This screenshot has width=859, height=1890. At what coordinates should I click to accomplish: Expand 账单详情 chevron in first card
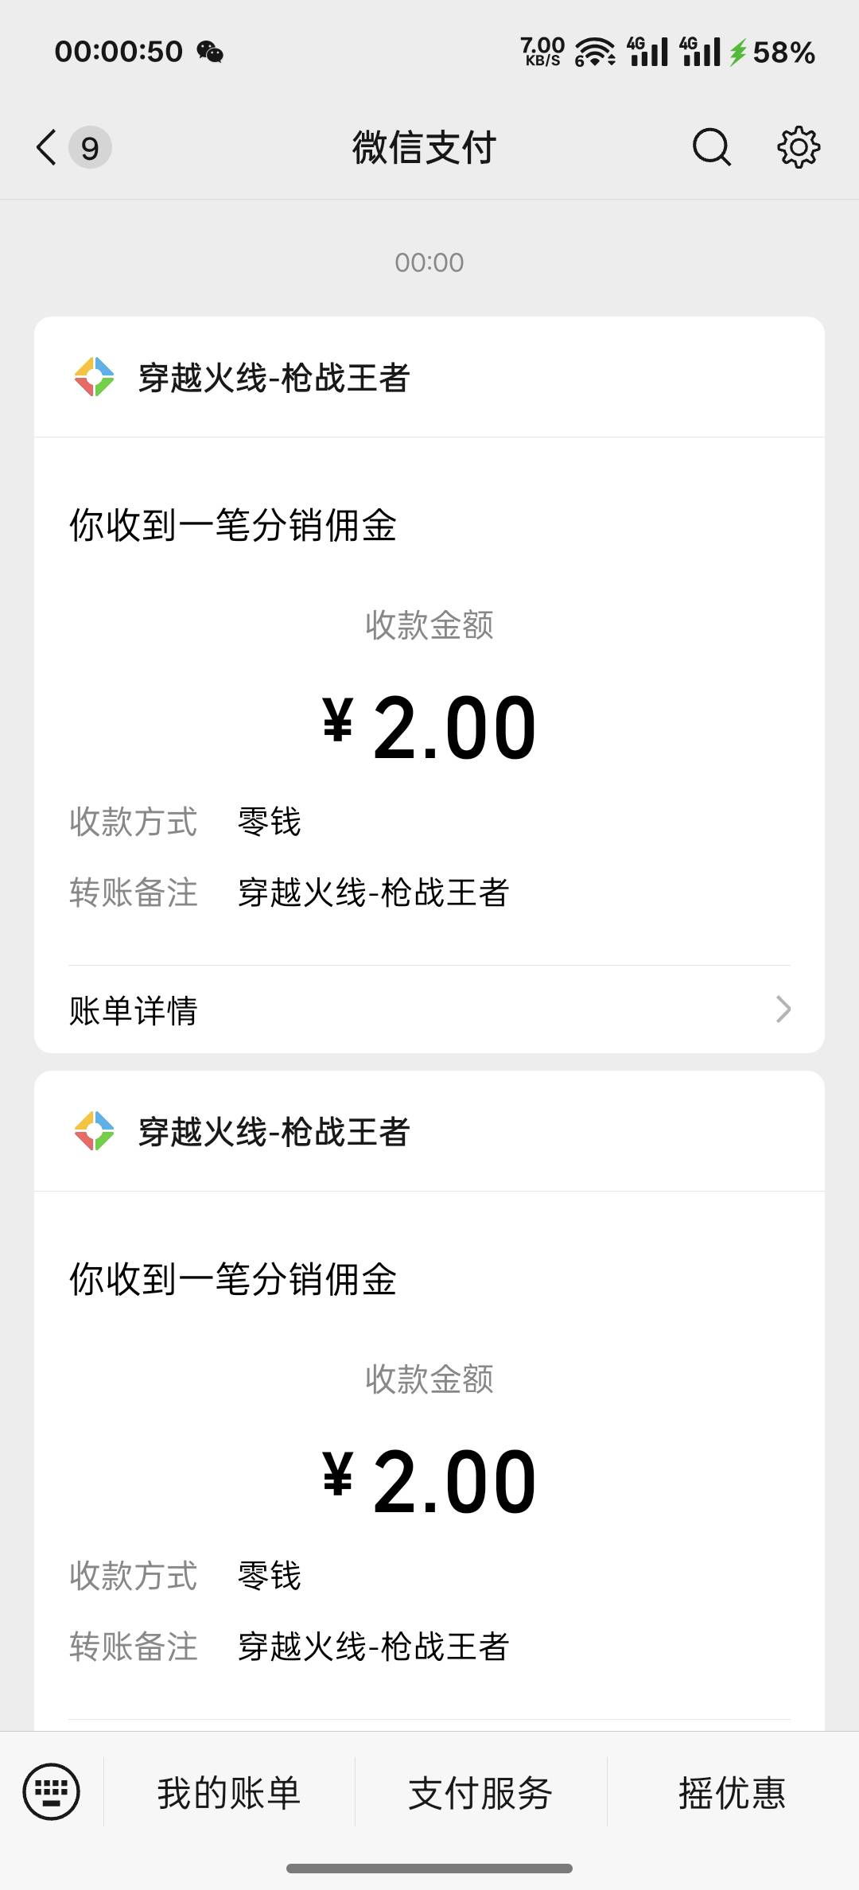[783, 1009]
